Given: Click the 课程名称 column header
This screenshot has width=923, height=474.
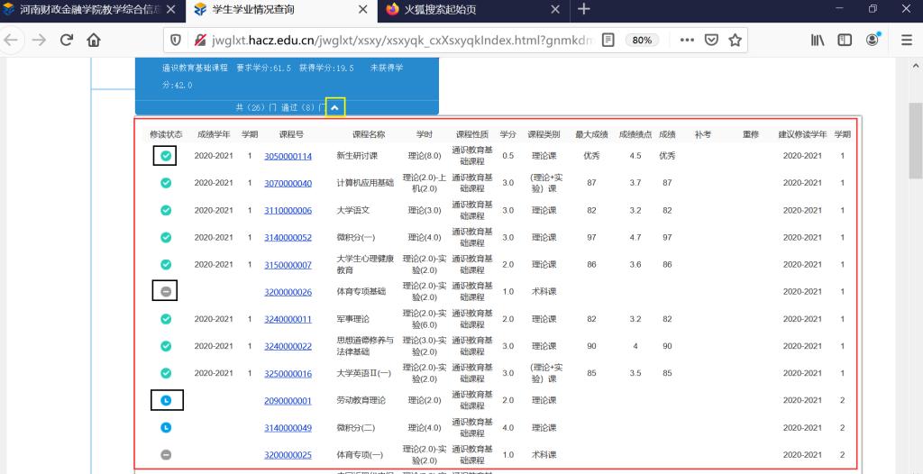Looking at the screenshot, I should coord(369,134).
